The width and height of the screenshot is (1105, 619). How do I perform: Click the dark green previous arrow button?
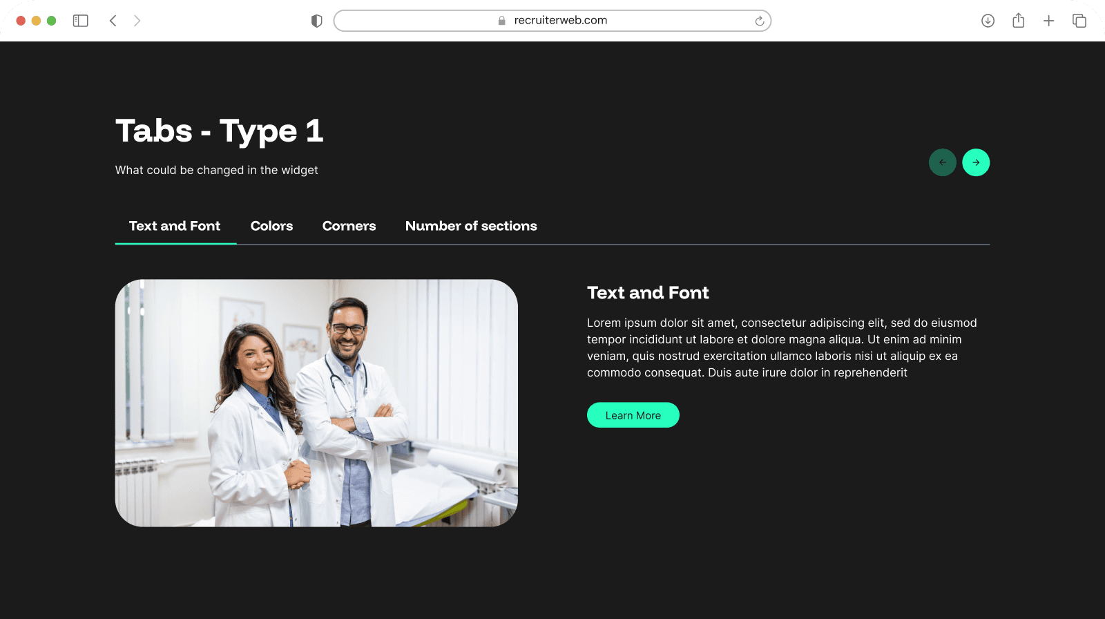942,162
